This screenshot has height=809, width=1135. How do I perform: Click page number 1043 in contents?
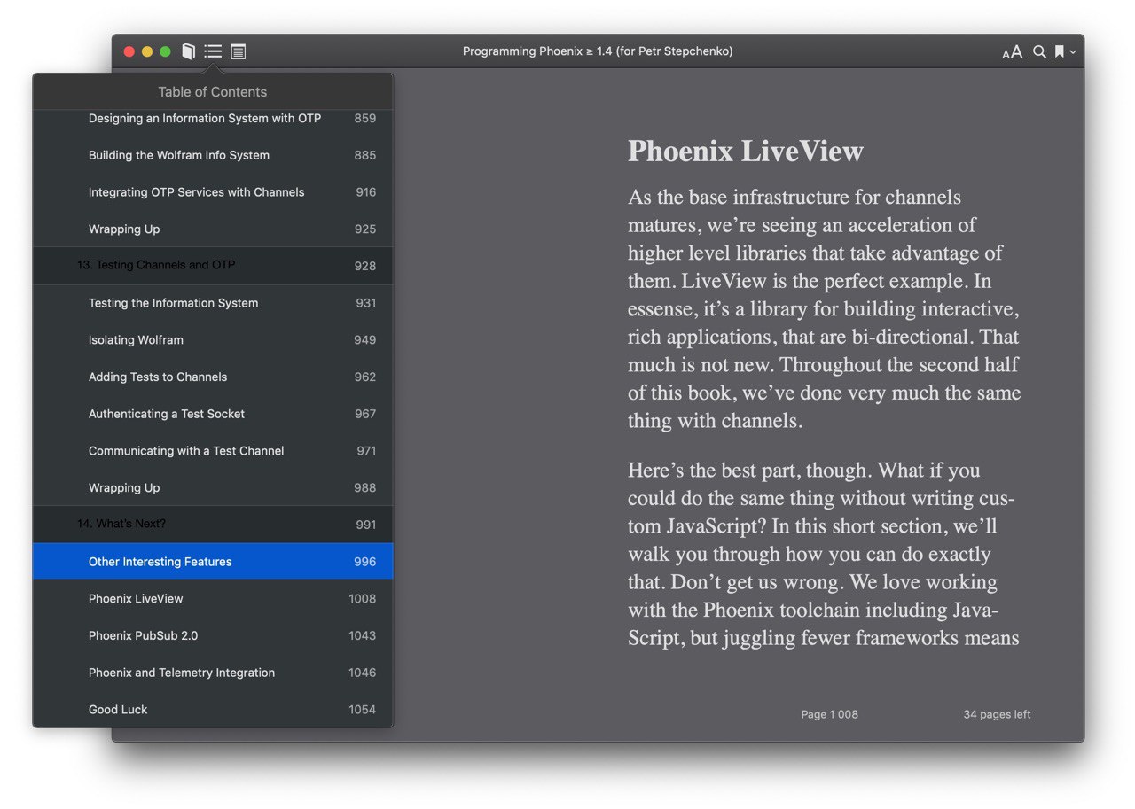click(362, 636)
